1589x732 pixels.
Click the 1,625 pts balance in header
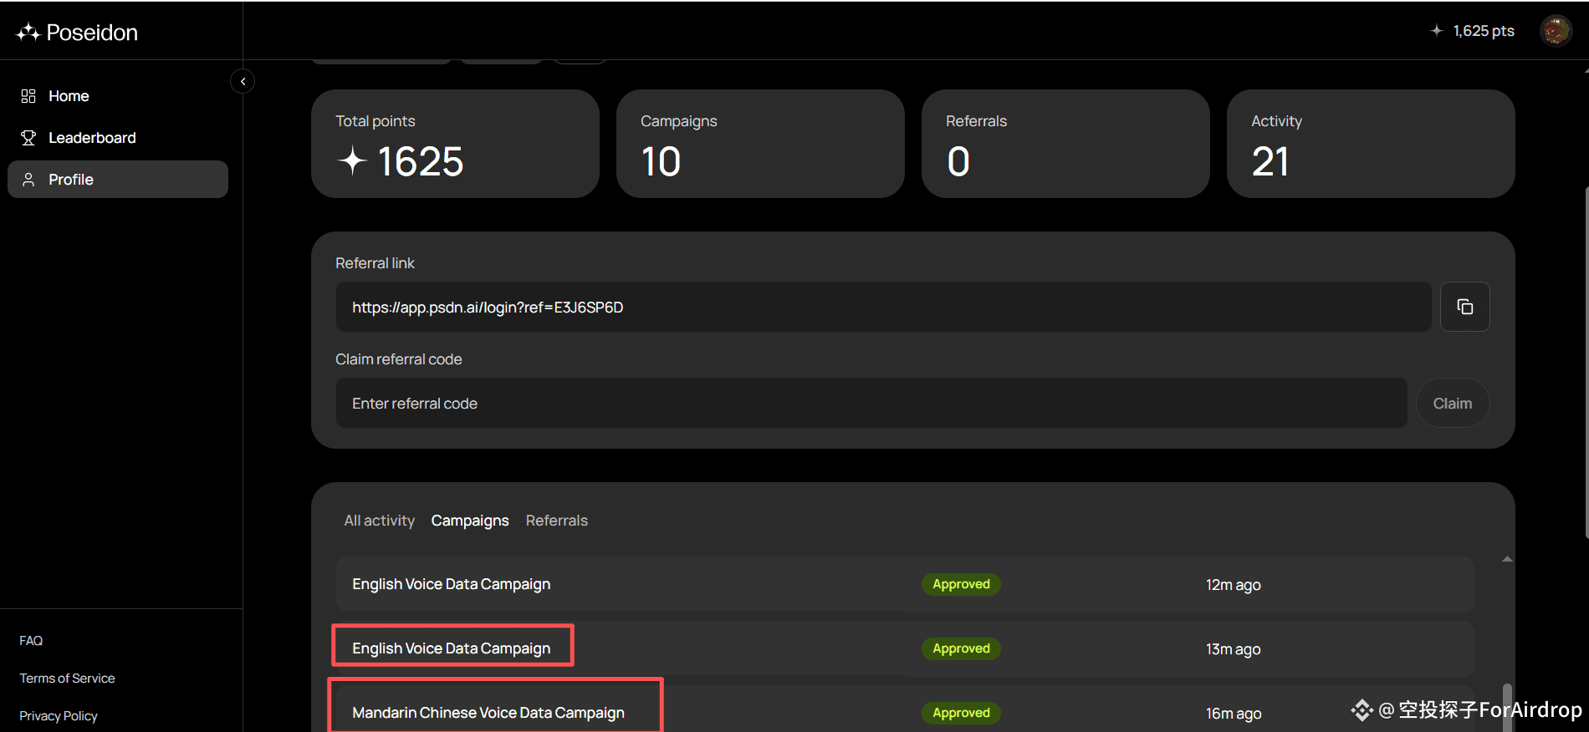click(1484, 31)
